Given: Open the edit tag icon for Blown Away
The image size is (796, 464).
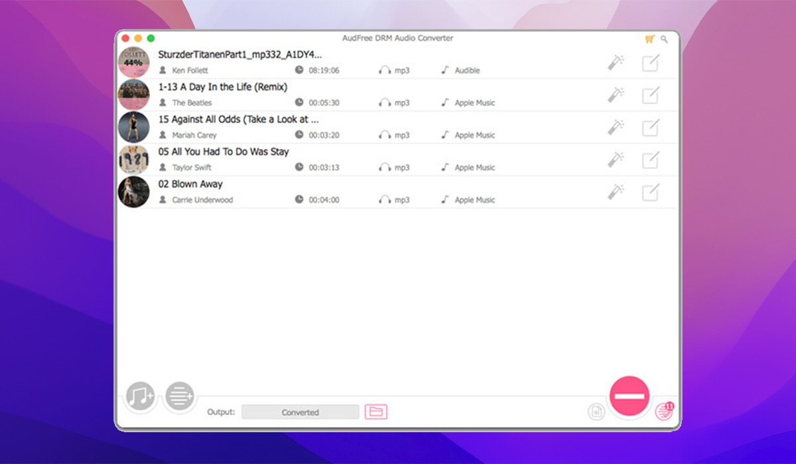Looking at the screenshot, I should pos(651,192).
